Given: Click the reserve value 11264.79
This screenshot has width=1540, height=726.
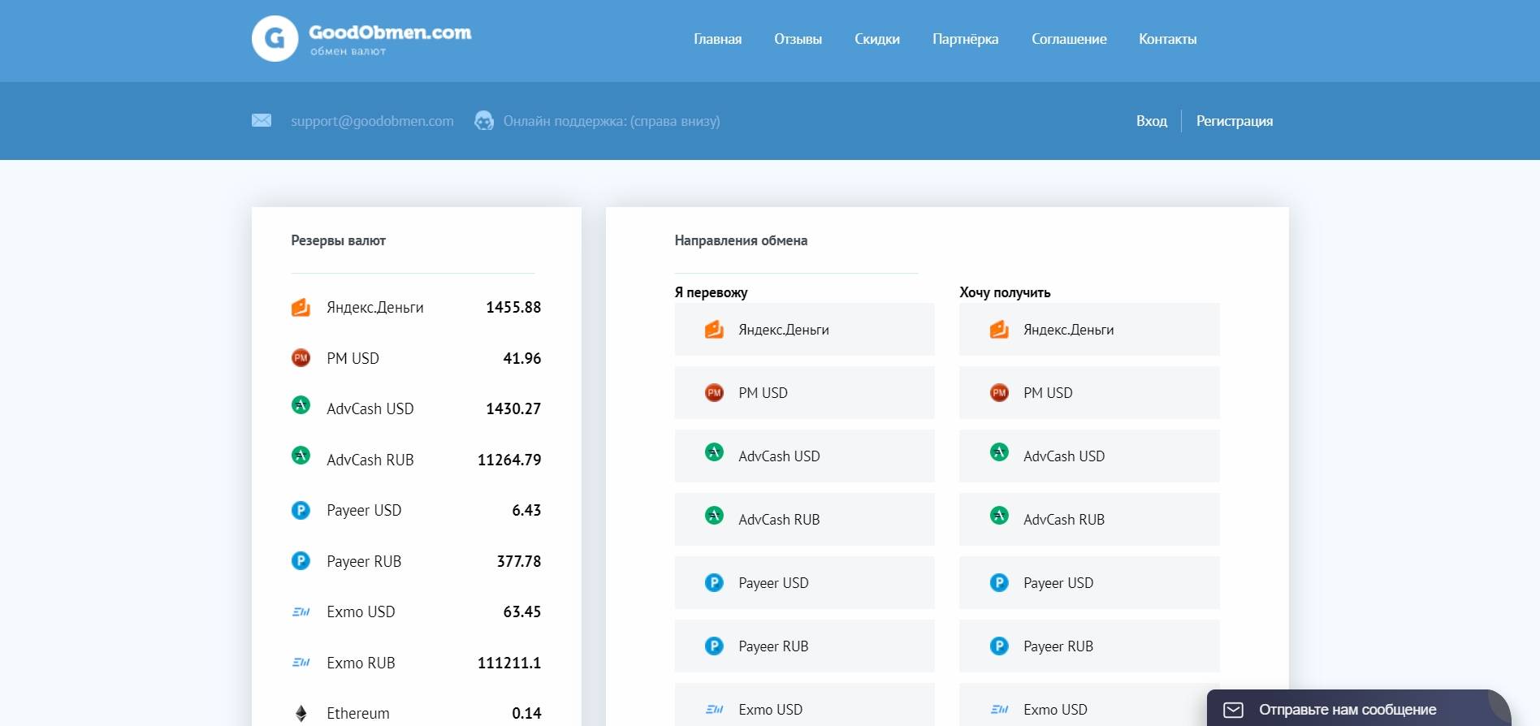Looking at the screenshot, I should [509, 460].
